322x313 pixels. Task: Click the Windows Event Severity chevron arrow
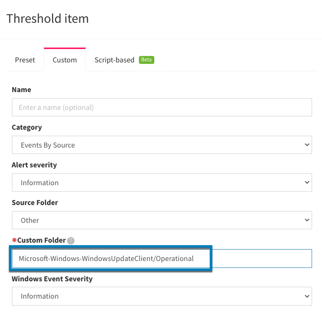(x=307, y=296)
